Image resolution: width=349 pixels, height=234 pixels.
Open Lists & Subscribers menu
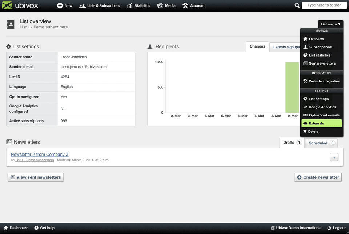pos(100,5)
